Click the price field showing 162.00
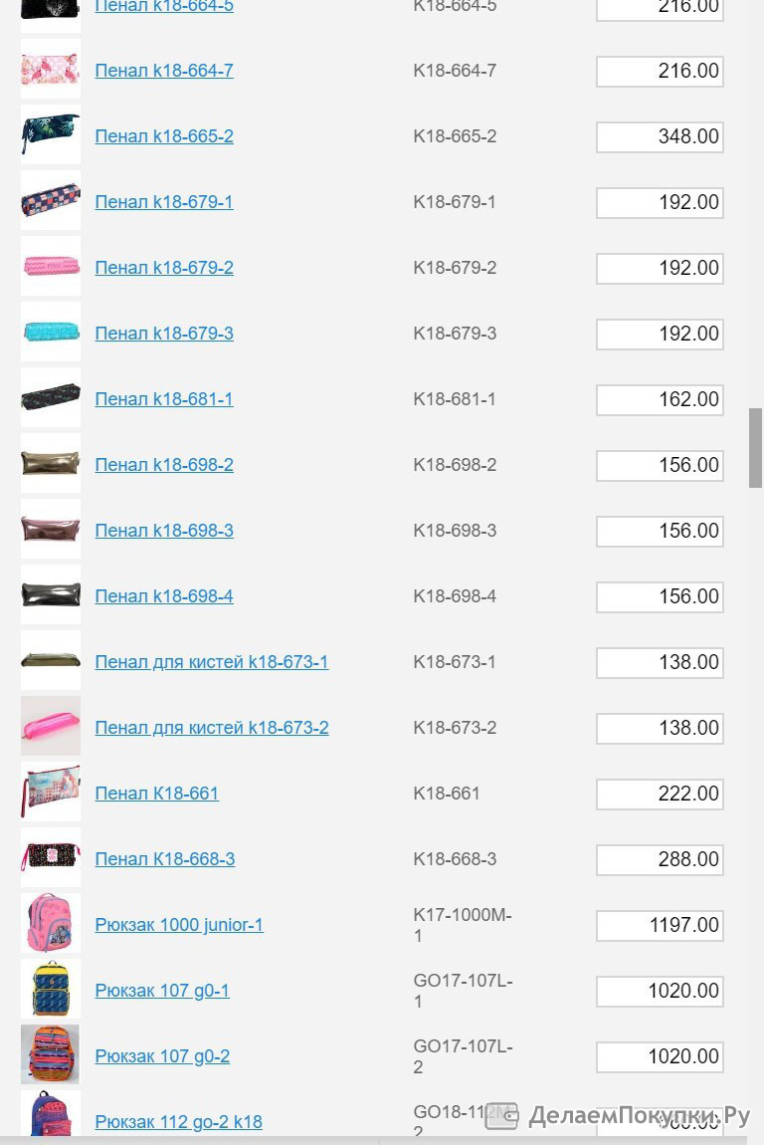The image size is (764, 1145). pyautogui.click(x=660, y=400)
